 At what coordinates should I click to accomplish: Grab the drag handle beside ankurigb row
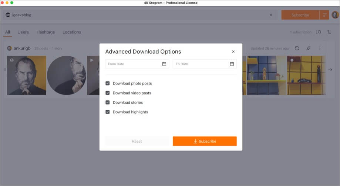click(x=5, y=70)
